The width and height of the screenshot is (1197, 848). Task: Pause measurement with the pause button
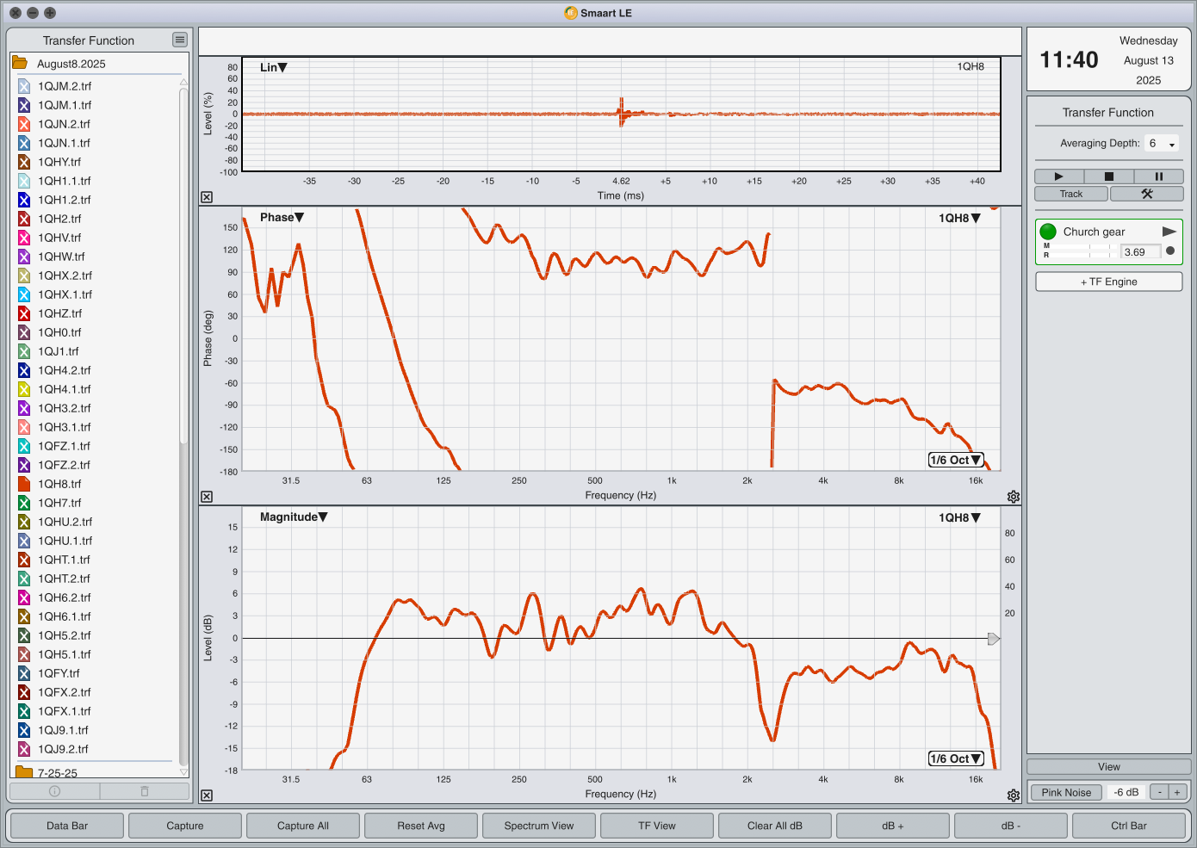(1158, 176)
